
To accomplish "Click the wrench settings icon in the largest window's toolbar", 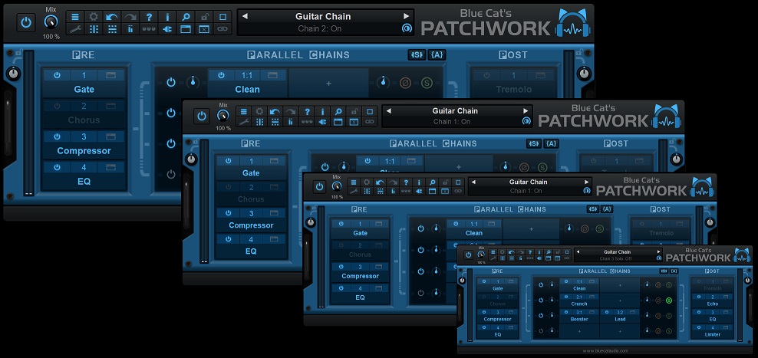I will [75, 29].
